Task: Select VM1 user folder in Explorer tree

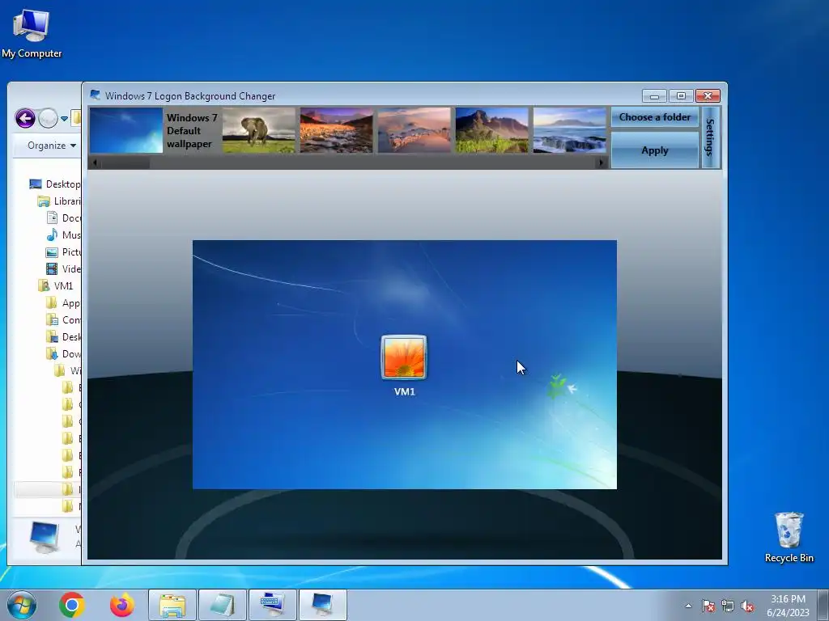Action: [x=56, y=285]
